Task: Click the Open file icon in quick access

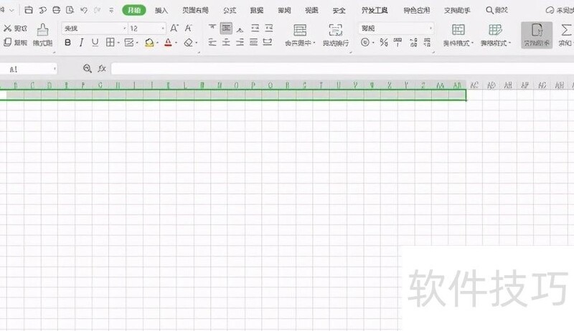Action: (29, 10)
